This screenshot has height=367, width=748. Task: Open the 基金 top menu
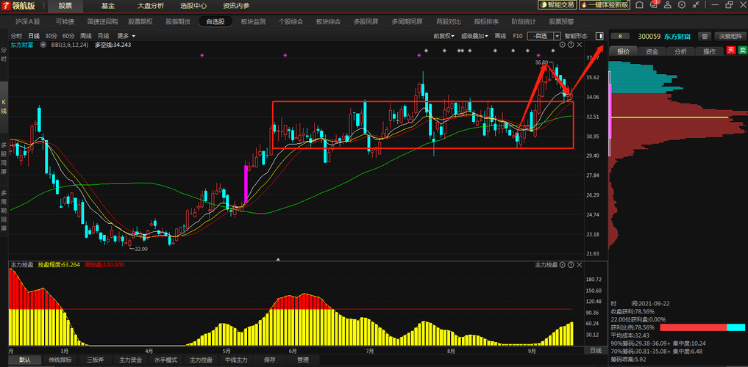coord(108,6)
